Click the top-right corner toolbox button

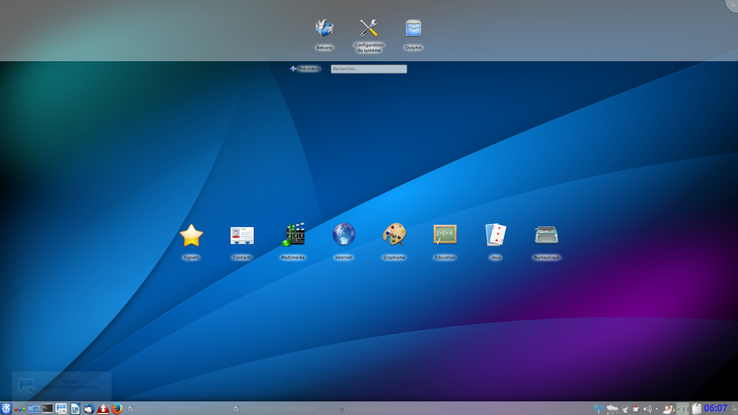point(732,5)
